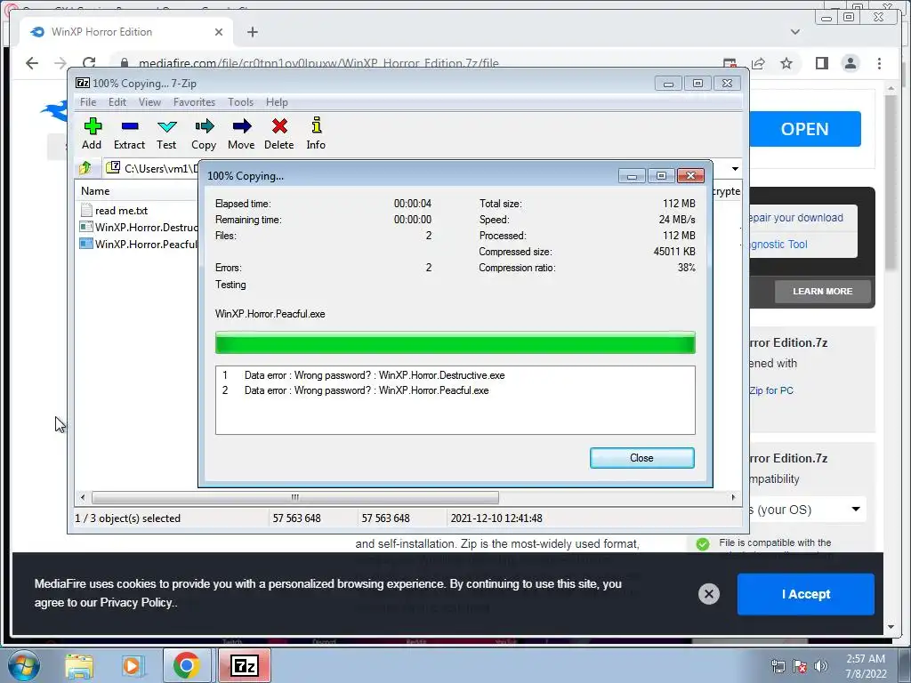
Task: Switch to Chrome in taskbar
Action: coord(186,665)
